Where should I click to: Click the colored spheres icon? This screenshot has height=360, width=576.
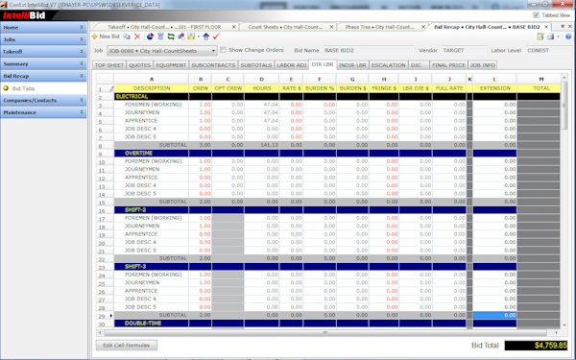181,36
